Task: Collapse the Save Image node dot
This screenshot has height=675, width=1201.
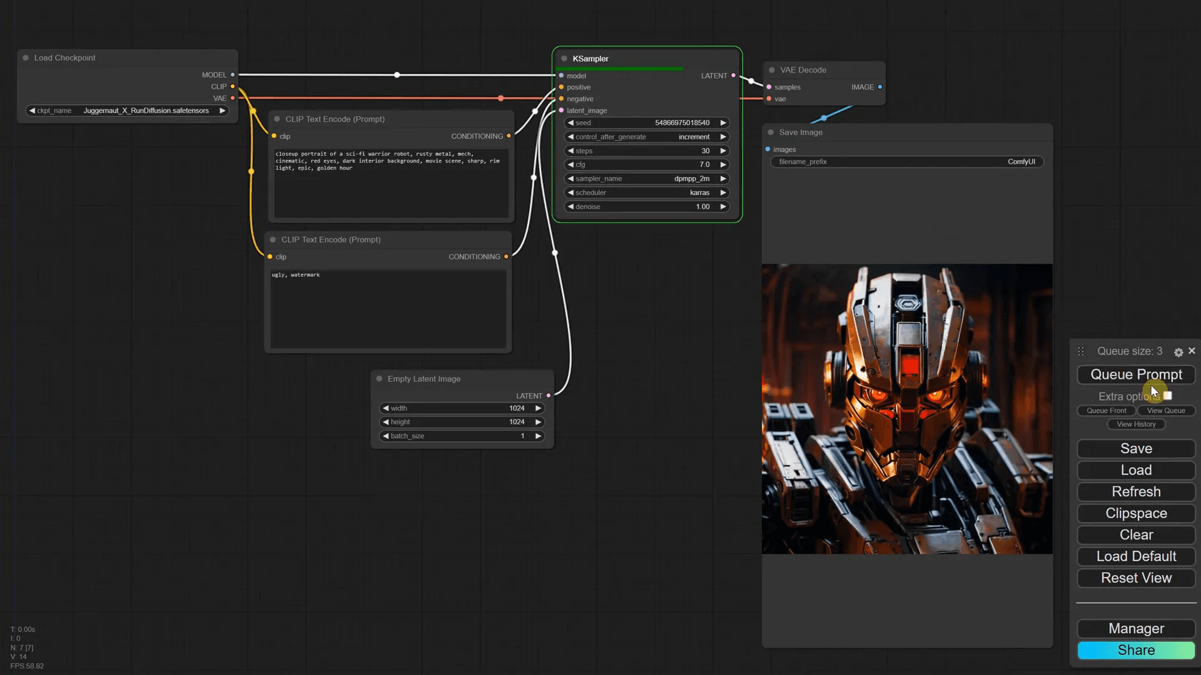Action: pyautogui.click(x=771, y=132)
